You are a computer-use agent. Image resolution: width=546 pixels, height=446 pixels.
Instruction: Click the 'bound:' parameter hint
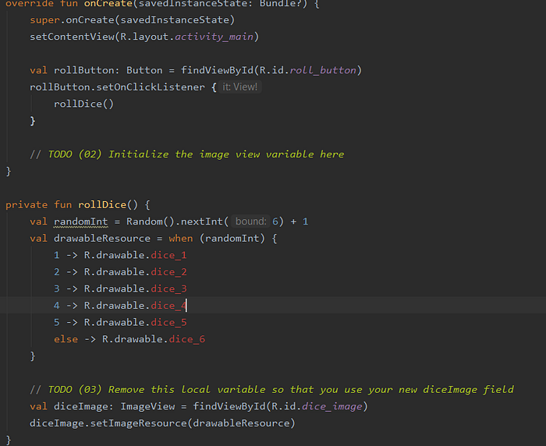coord(250,221)
